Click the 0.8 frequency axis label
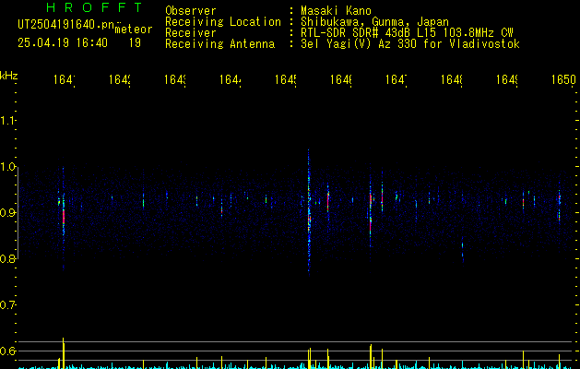 pos(7,258)
